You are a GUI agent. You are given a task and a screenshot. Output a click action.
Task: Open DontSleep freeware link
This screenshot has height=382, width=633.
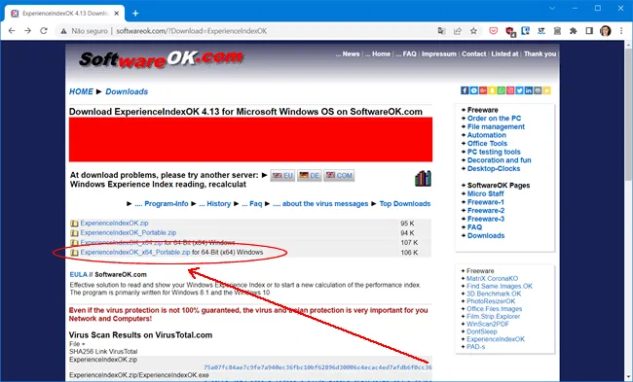tap(482, 331)
